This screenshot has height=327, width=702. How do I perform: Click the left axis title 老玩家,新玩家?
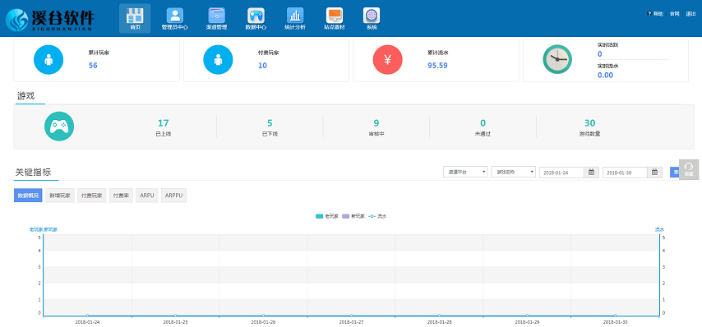click(x=44, y=229)
